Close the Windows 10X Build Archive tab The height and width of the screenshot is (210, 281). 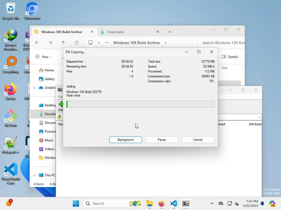(x=92, y=32)
